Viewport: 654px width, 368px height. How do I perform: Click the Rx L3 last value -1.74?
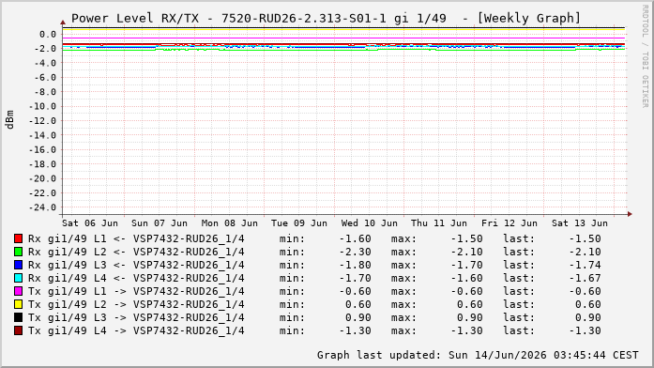tap(585, 265)
